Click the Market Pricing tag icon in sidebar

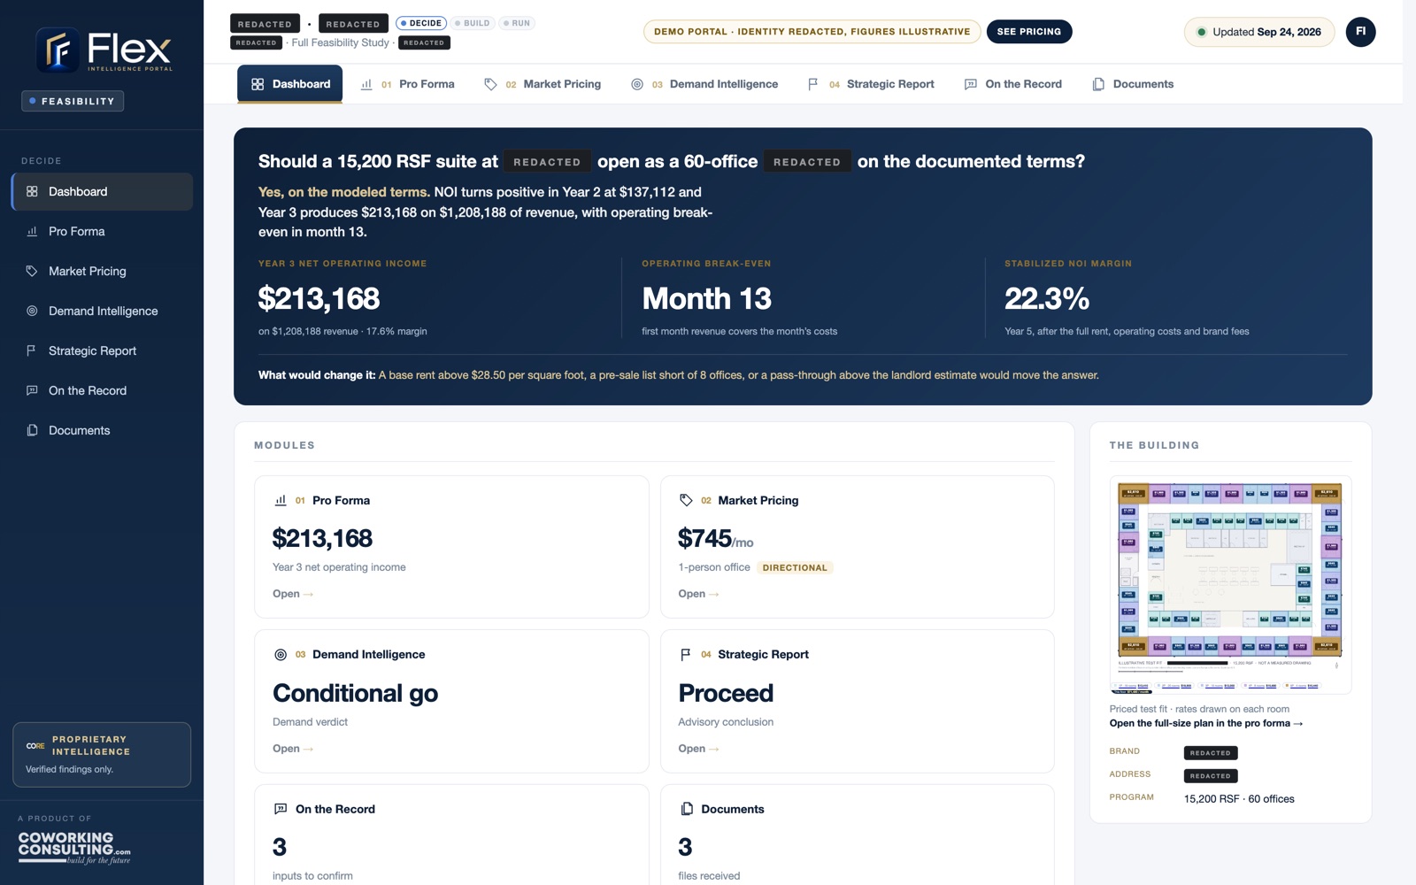coord(32,271)
